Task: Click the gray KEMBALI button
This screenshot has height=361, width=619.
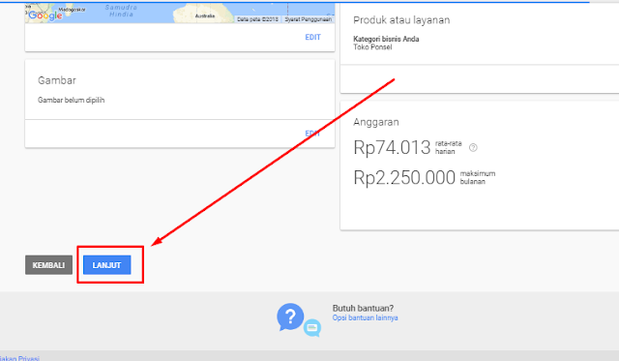Action: pos(49,265)
